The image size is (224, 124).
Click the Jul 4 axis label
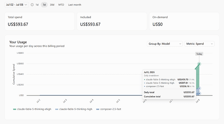click(92, 101)
